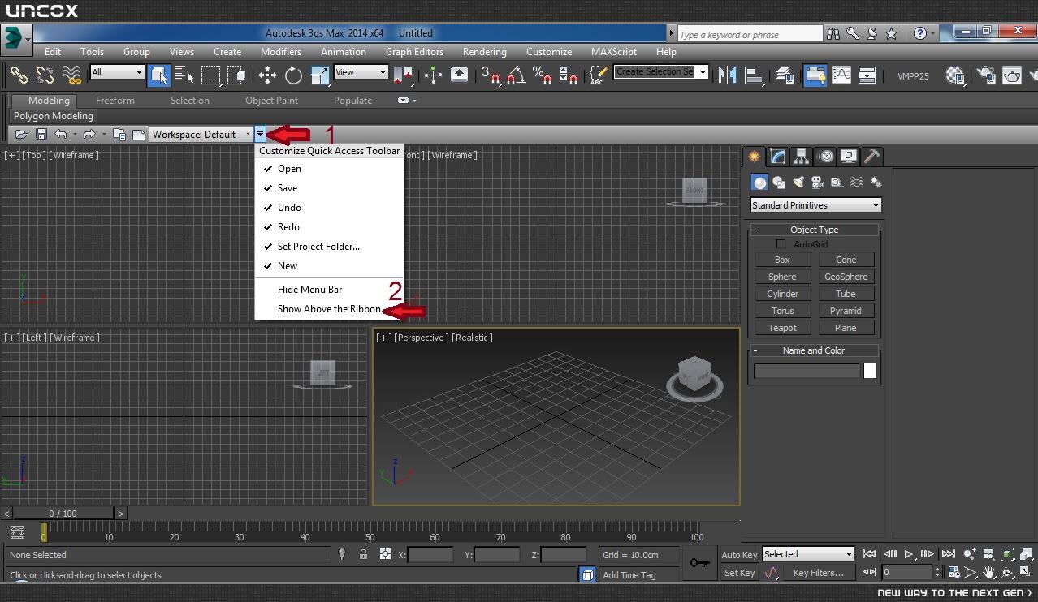Switch to the Freeform ribbon tab
This screenshot has height=602, width=1038.
(x=115, y=101)
